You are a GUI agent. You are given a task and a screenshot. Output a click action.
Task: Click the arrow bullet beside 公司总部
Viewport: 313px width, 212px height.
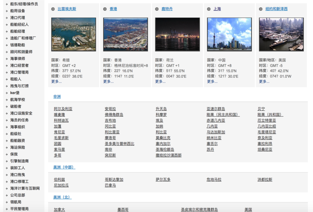tap(7, 195)
